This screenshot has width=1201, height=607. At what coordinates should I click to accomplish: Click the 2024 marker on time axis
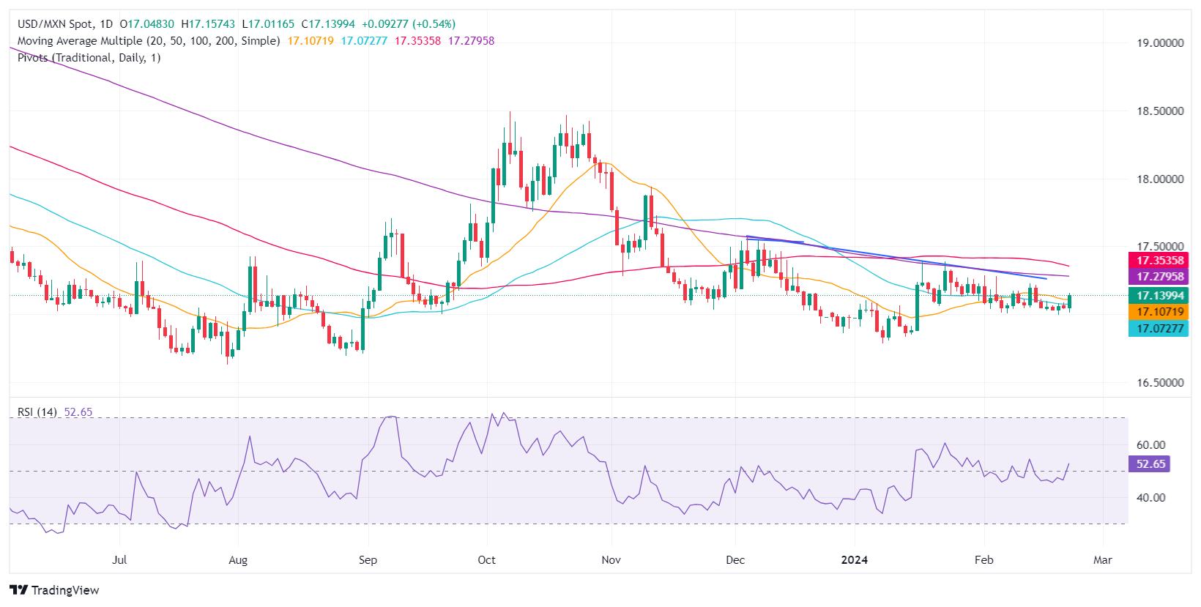854,560
